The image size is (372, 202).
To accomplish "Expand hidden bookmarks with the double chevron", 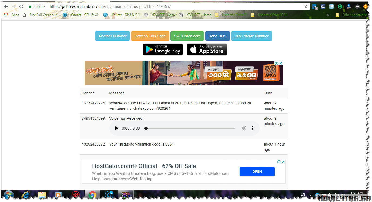I will pos(328,15).
